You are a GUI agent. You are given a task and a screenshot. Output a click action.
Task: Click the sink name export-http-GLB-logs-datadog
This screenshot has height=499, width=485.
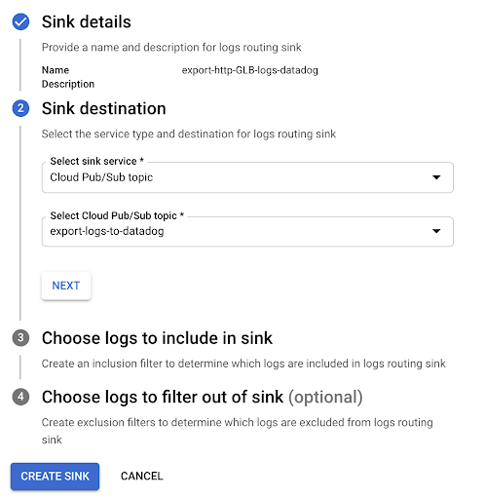point(250,70)
